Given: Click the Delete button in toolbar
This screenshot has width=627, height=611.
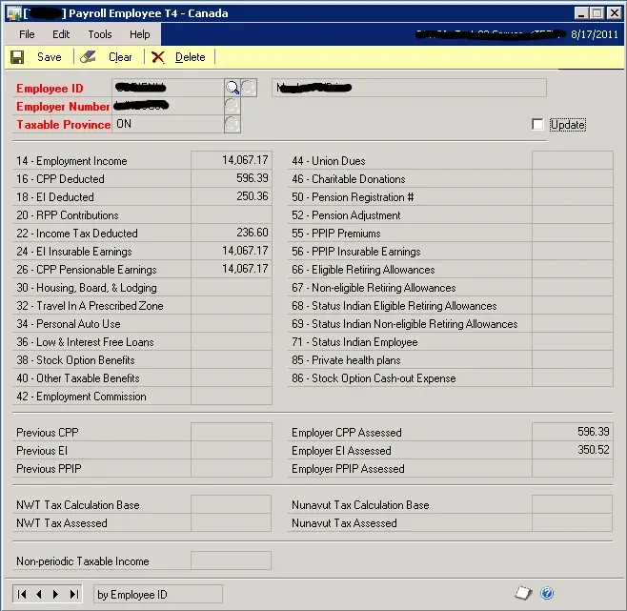Looking at the screenshot, I should coord(179,57).
